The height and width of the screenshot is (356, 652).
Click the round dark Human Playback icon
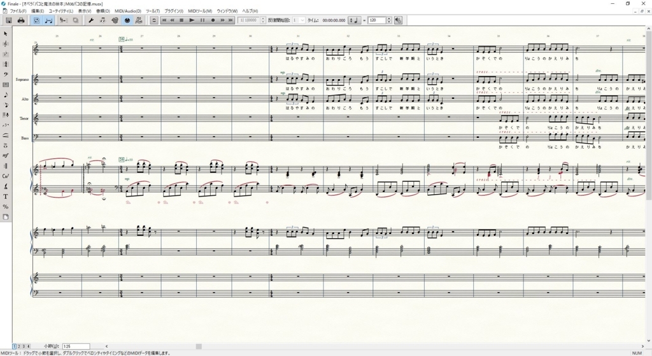tap(127, 20)
